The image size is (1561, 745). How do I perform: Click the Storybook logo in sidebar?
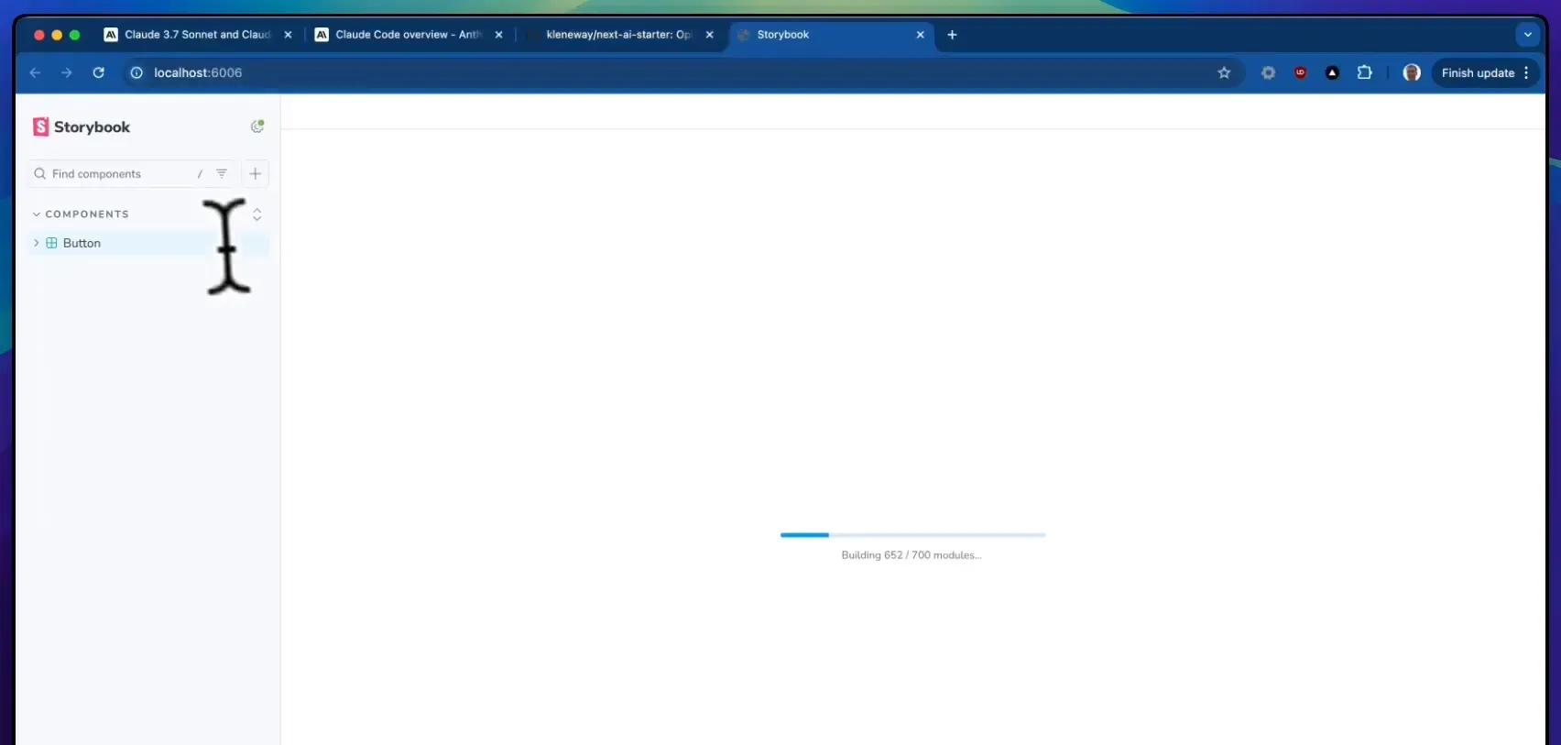click(x=82, y=127)
